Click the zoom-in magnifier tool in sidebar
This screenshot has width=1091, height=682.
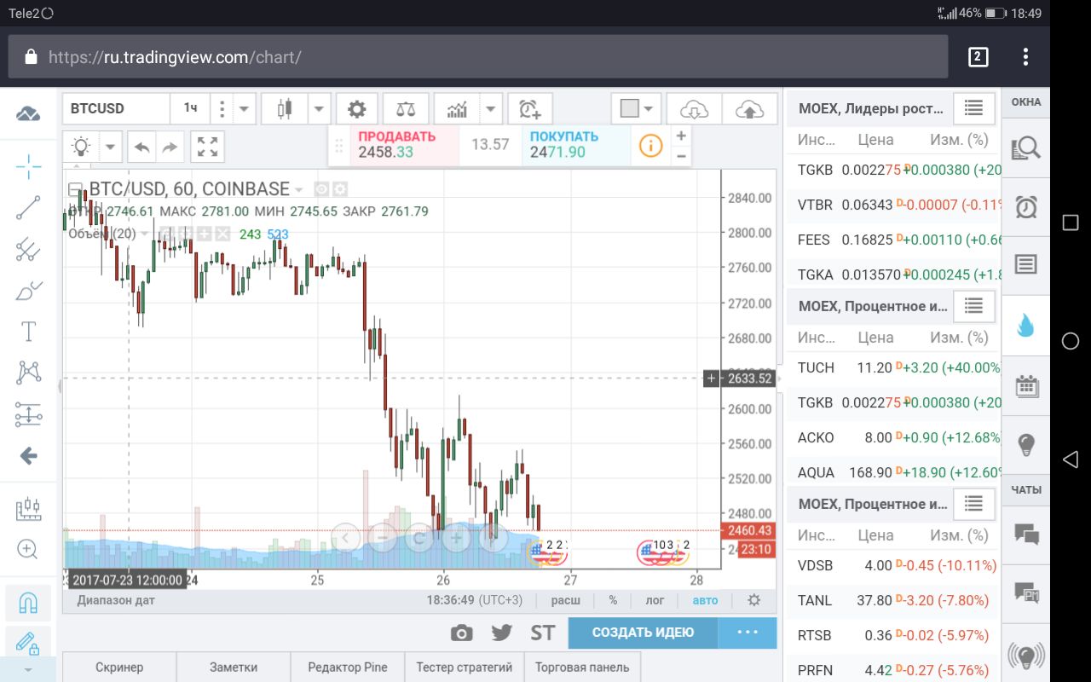[28, 549]
